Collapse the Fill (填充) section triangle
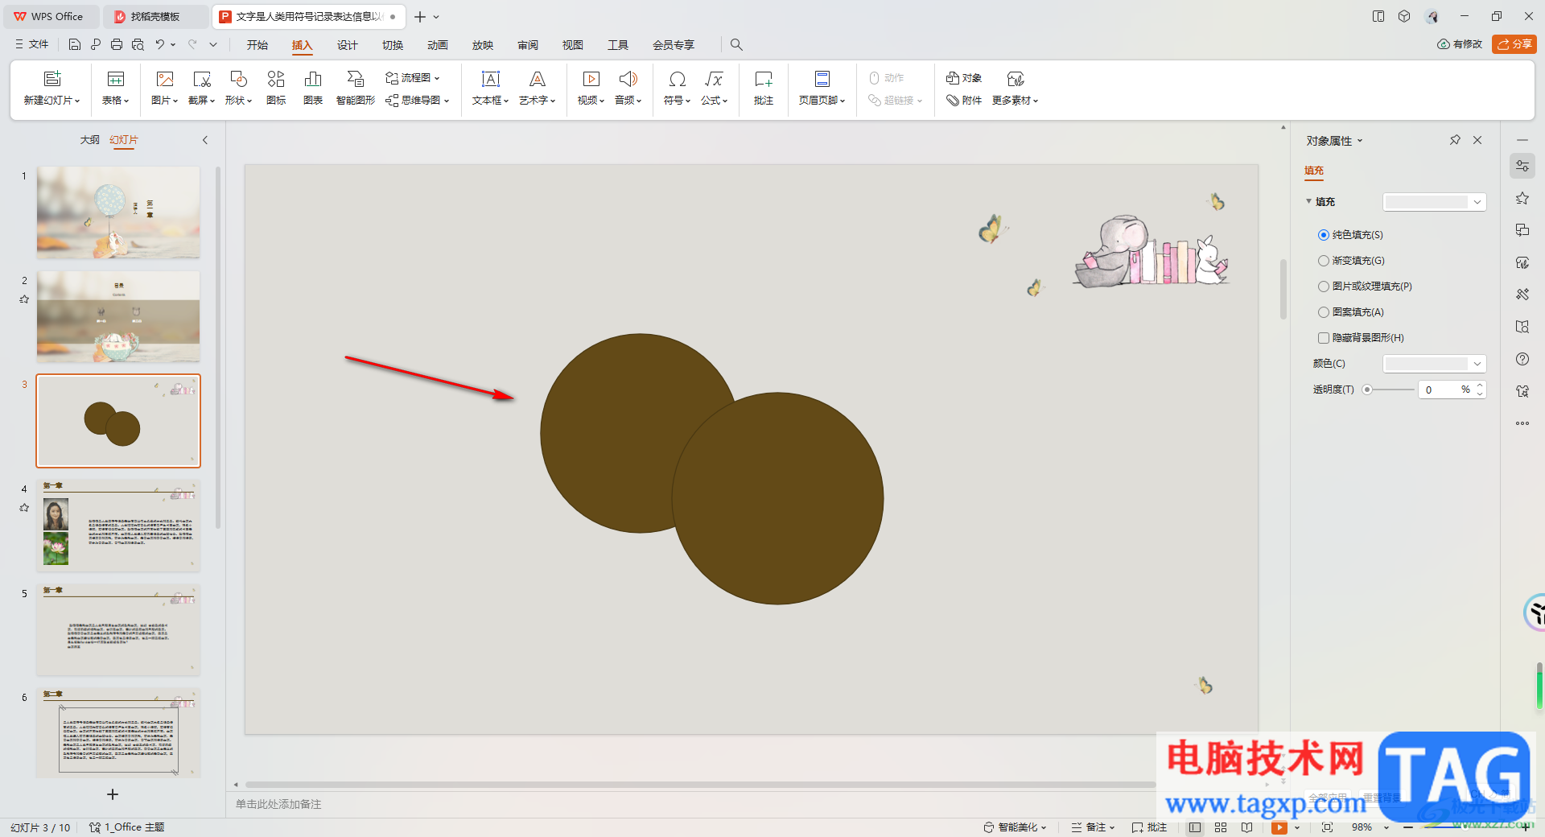The image size is (1545, 837). tap(1309, 201)
